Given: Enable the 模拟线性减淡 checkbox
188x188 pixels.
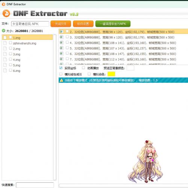Looking at the screenshot, I should click(x=61, y=74).
